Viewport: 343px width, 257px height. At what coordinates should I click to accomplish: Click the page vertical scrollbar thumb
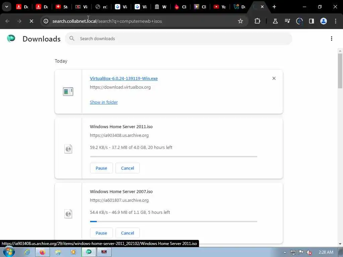(340, 71)
